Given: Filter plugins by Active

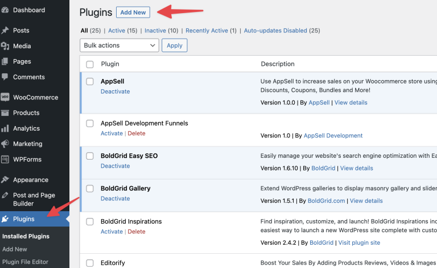Looking at the screenshot, I should click(117, 31).
